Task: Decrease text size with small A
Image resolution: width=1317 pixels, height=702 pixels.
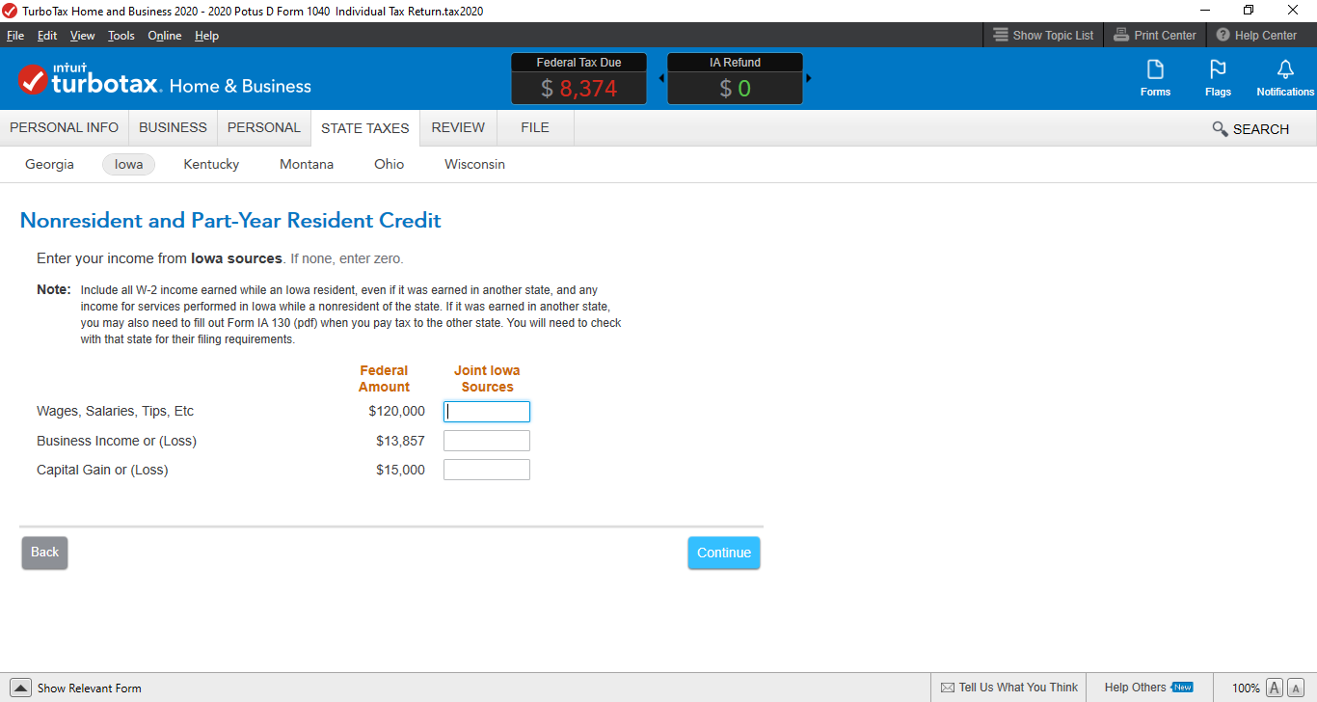Action: click(1296, 688)
